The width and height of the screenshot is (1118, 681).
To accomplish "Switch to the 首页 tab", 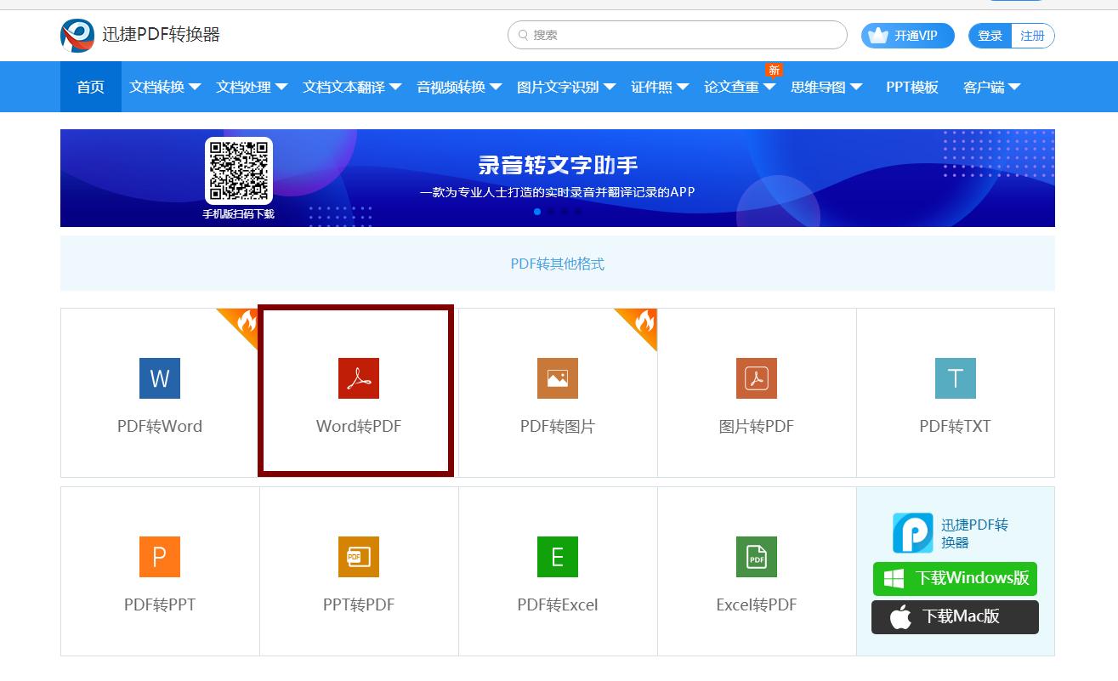I will [x=90, y=86].
